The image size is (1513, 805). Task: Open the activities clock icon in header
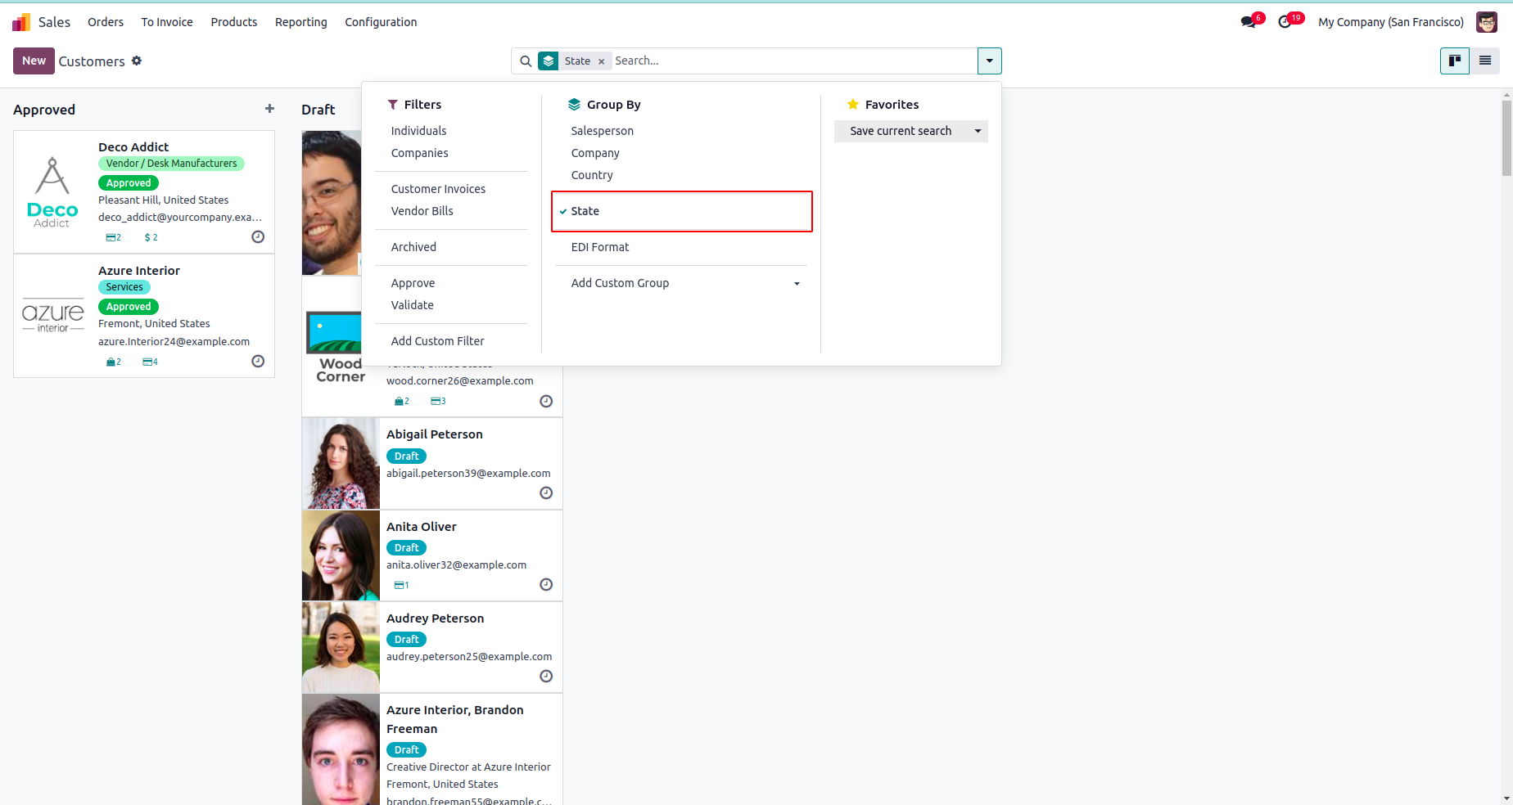point(1285,22)
